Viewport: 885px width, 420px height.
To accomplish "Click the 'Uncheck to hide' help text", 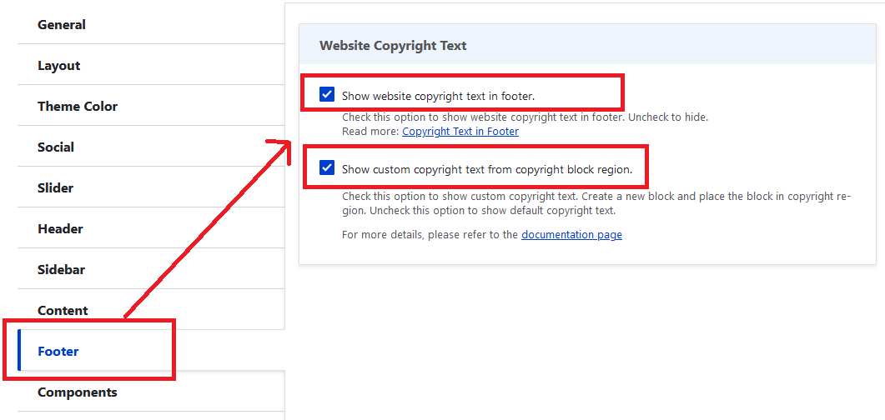I will [x=667, y=117].
